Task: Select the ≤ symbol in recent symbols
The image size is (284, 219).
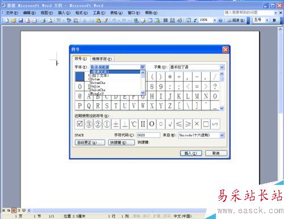Action: [179, 124]
